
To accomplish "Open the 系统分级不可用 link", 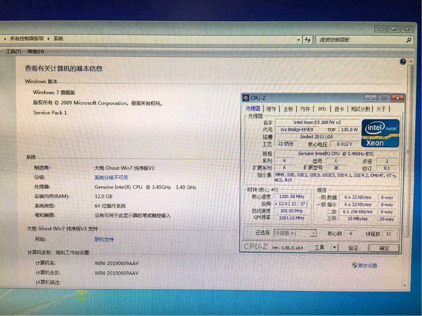I will (x=111, y=177).
